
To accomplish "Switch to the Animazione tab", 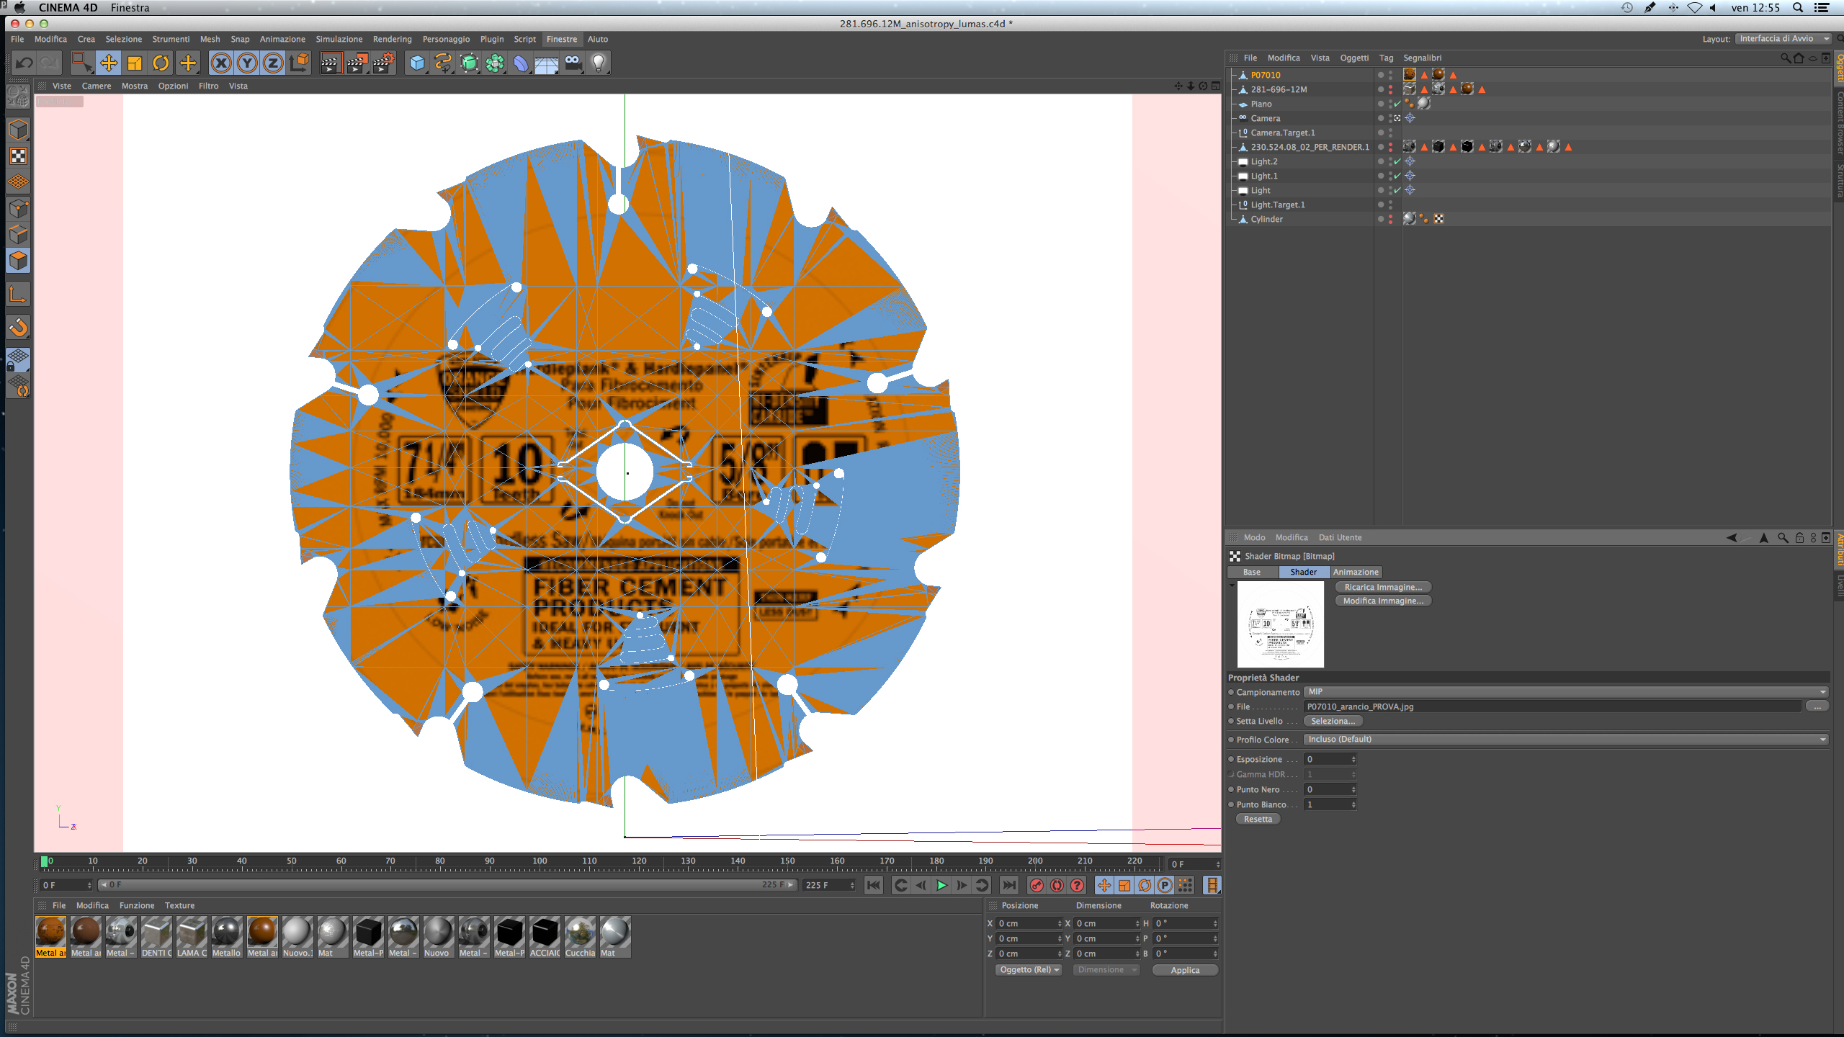I will pos(1355,572).
